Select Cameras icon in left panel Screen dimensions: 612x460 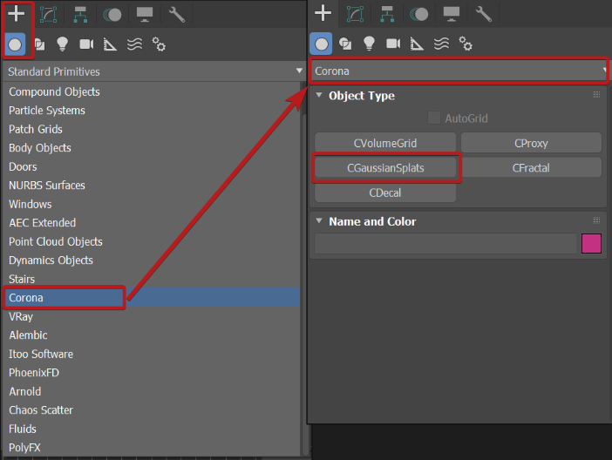86,44
